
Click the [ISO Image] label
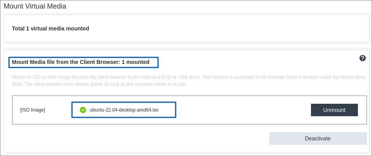point(32,110)
